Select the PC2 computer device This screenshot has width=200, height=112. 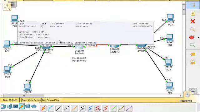coord(7,70)
